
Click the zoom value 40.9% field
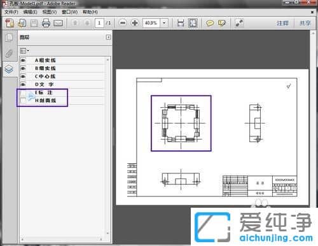coord(151,23)
